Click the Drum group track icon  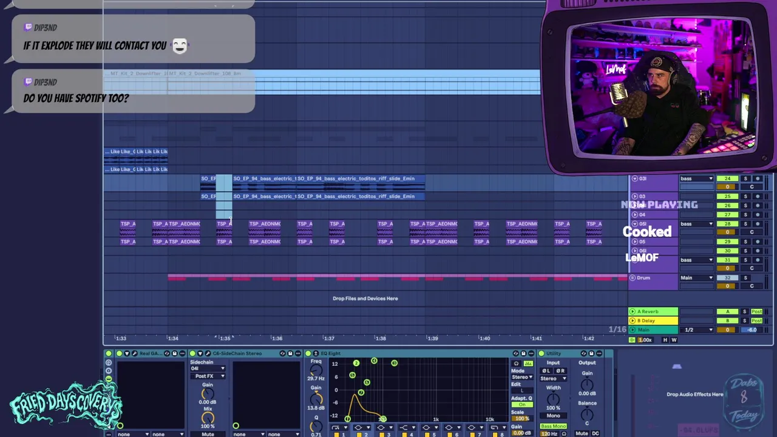pyautogui.click(x=633, y=277)
